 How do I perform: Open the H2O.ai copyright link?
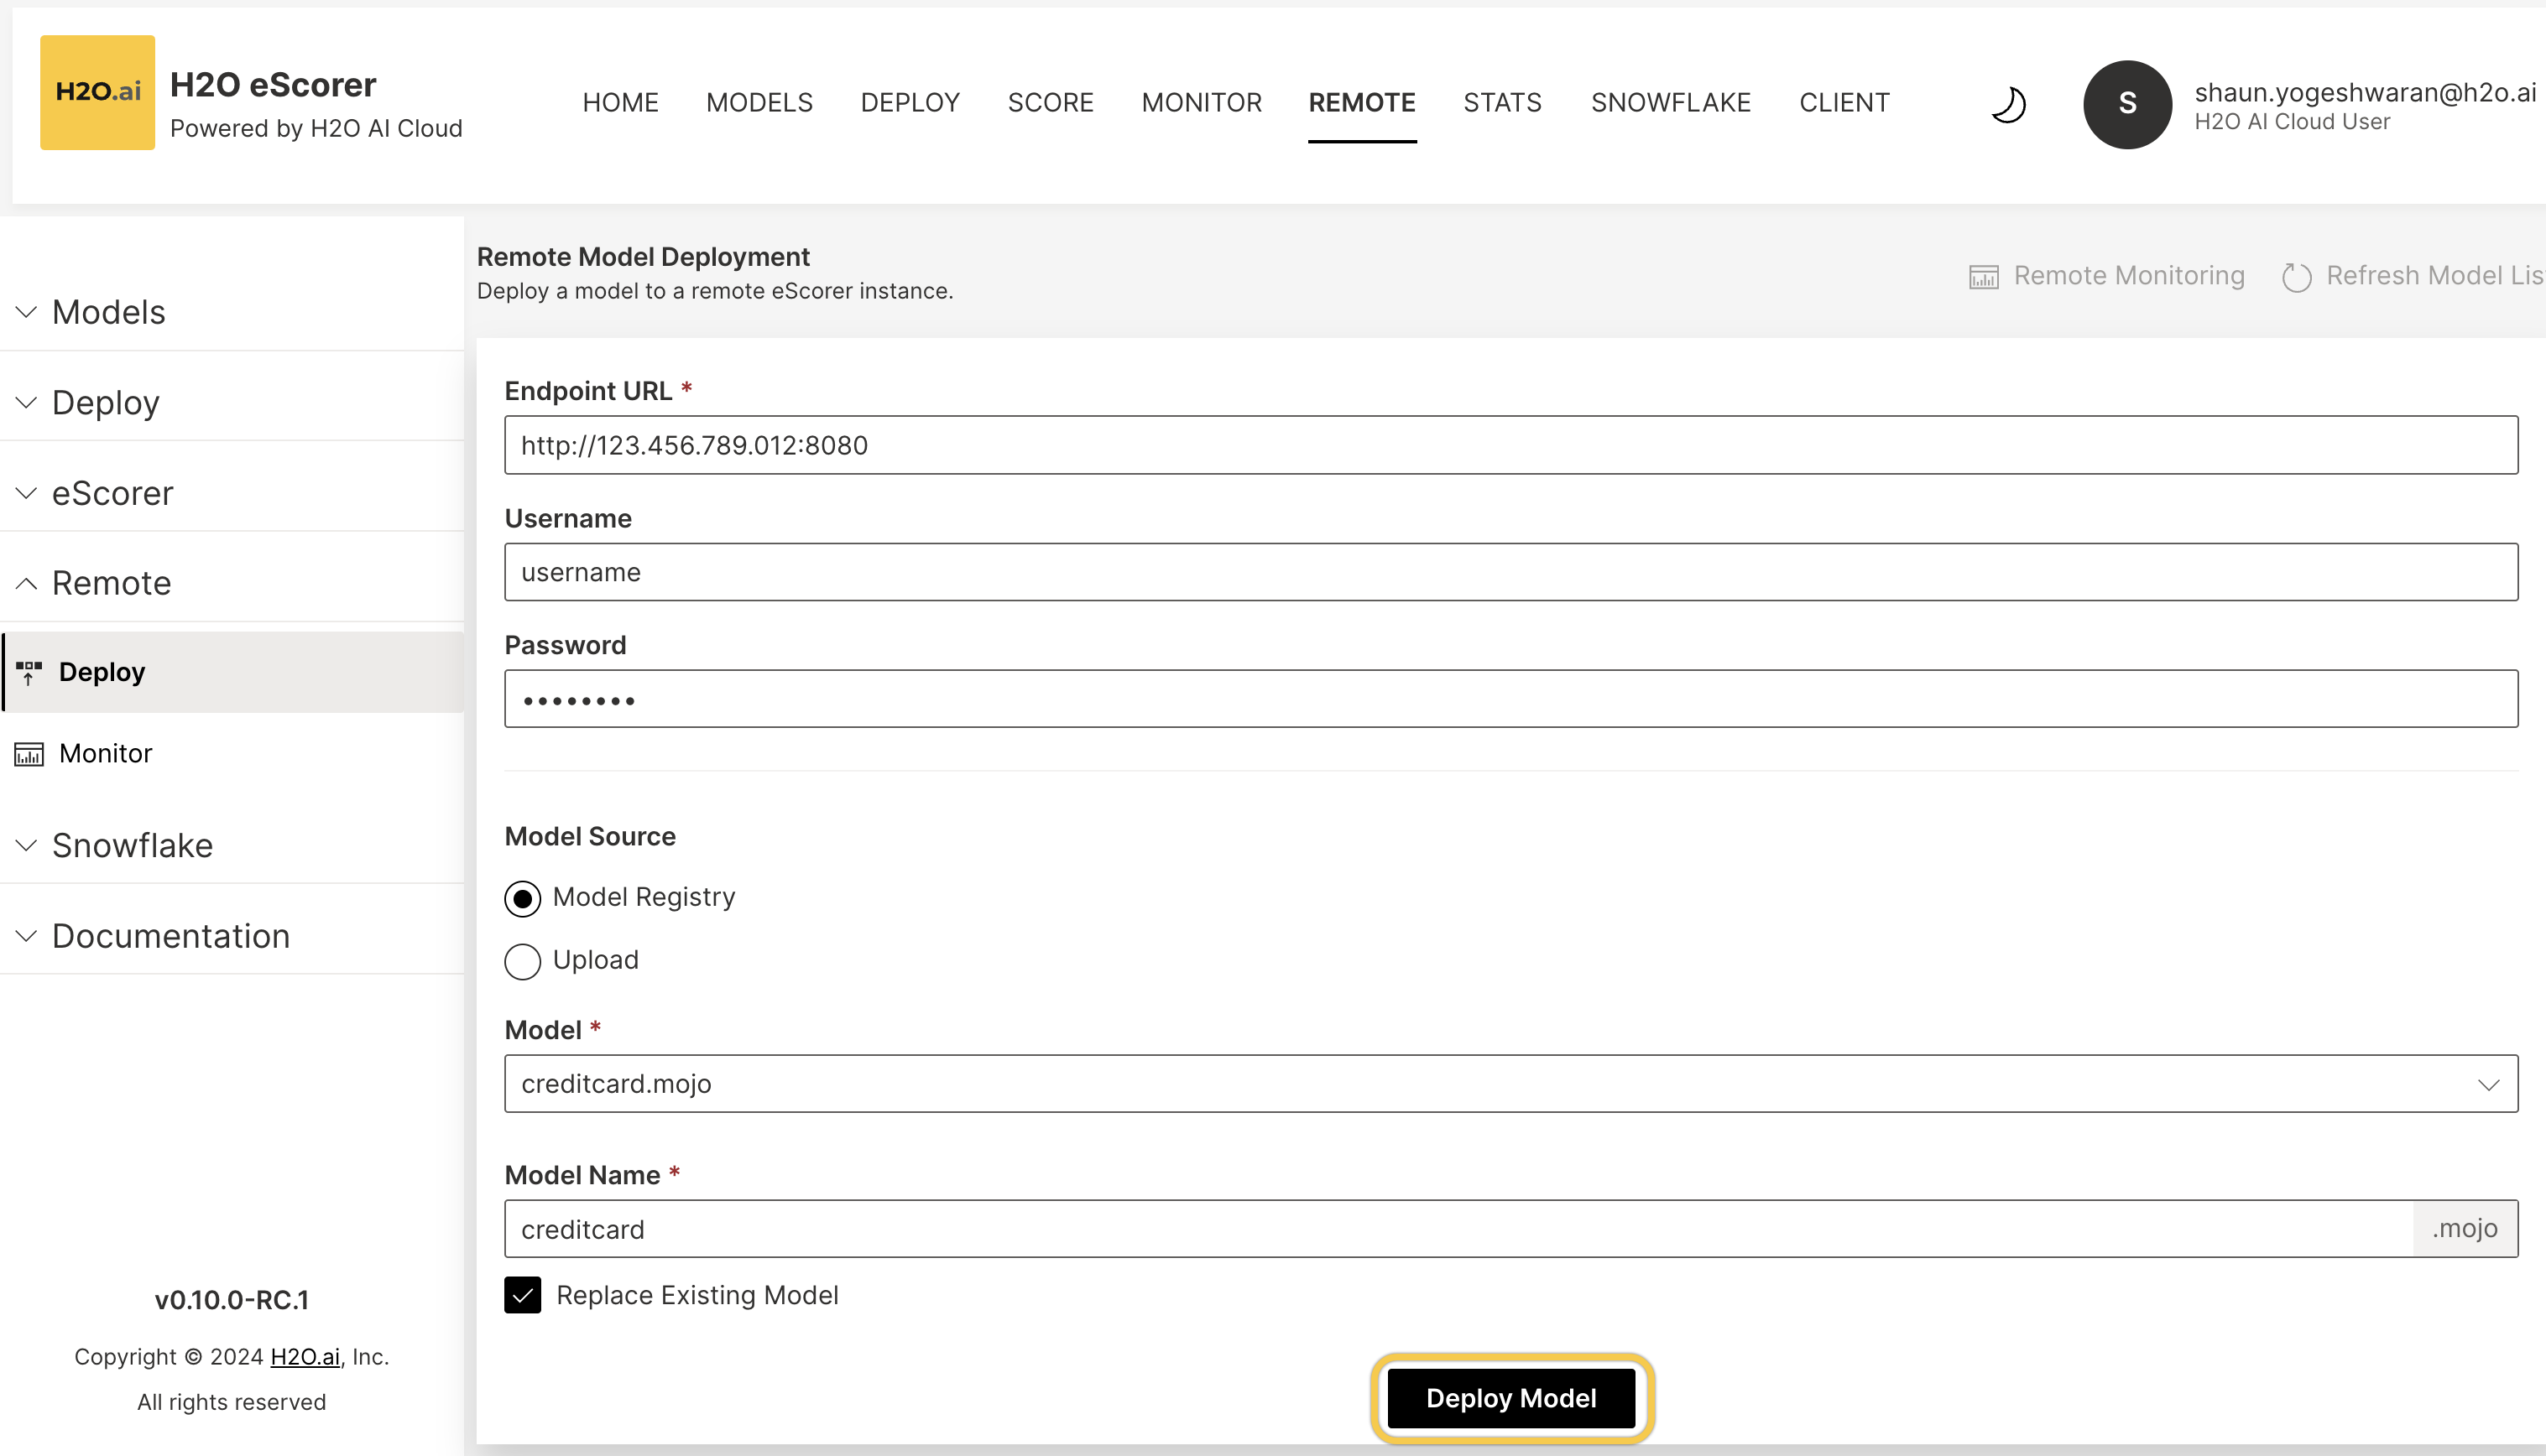pos(305,1357)
